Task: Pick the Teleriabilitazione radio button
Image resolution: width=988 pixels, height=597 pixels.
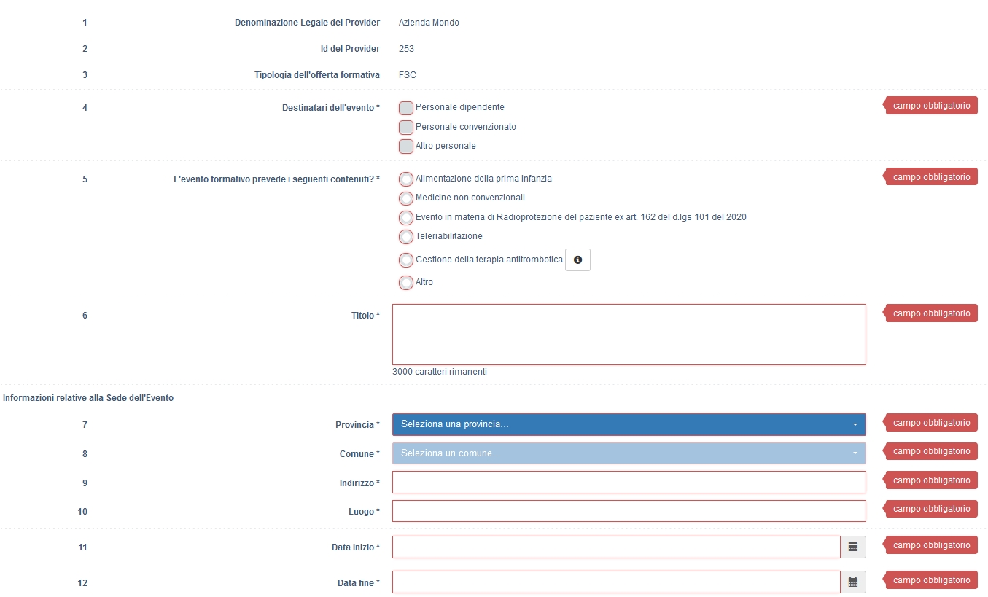Action: coord(406,237)
